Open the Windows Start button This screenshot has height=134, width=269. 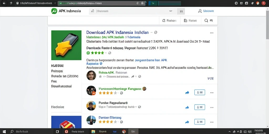pyautogui.click(x=4, y=132)
